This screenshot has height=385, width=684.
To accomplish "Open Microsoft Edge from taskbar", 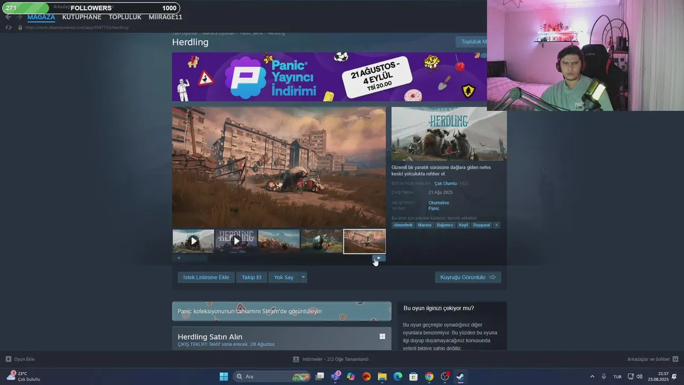I will click(x=398, y=376).
